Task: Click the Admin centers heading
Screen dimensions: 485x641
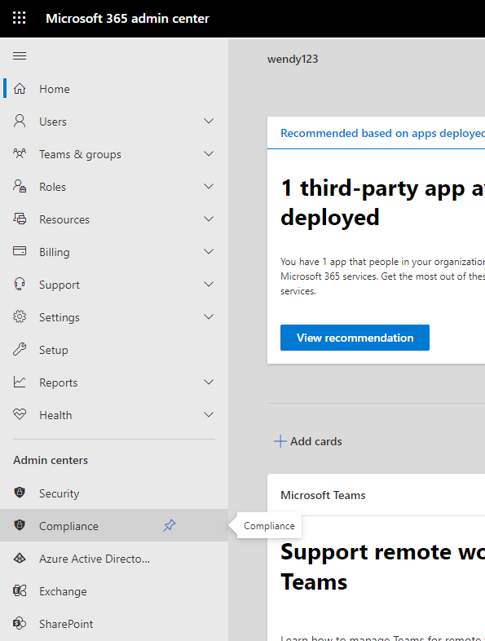Action: [51, 460]
